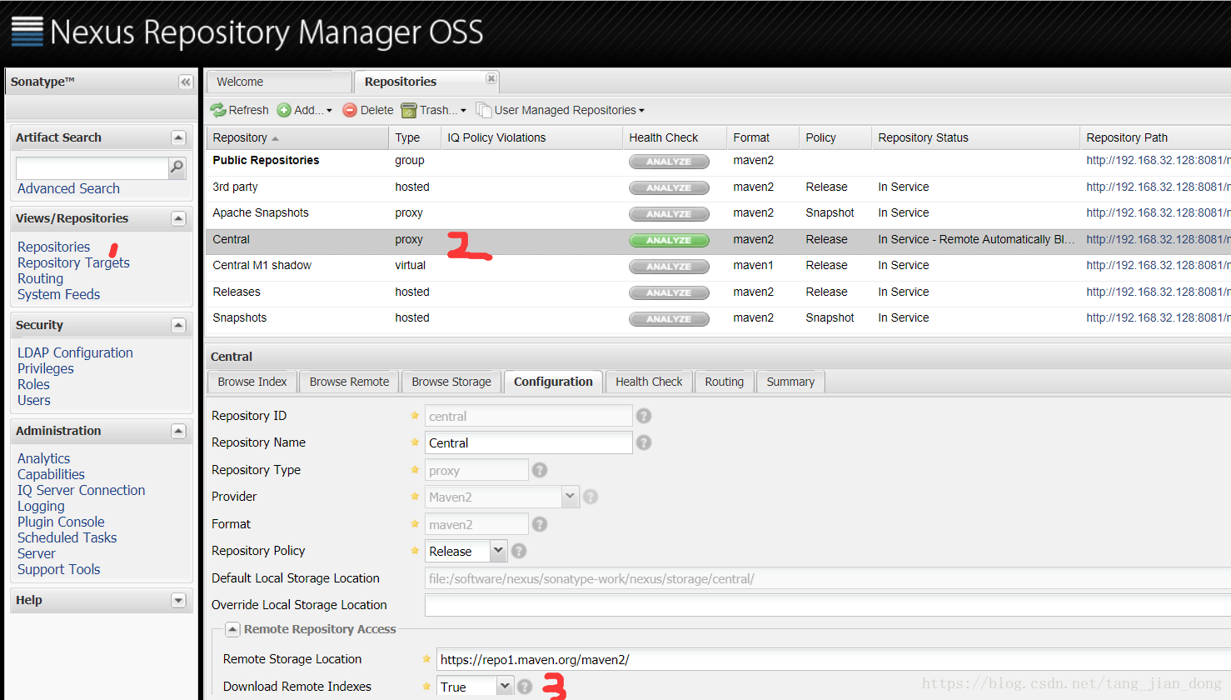Open Server settings link
Screen dimensions: 1231x700
[x=36, y=553]
